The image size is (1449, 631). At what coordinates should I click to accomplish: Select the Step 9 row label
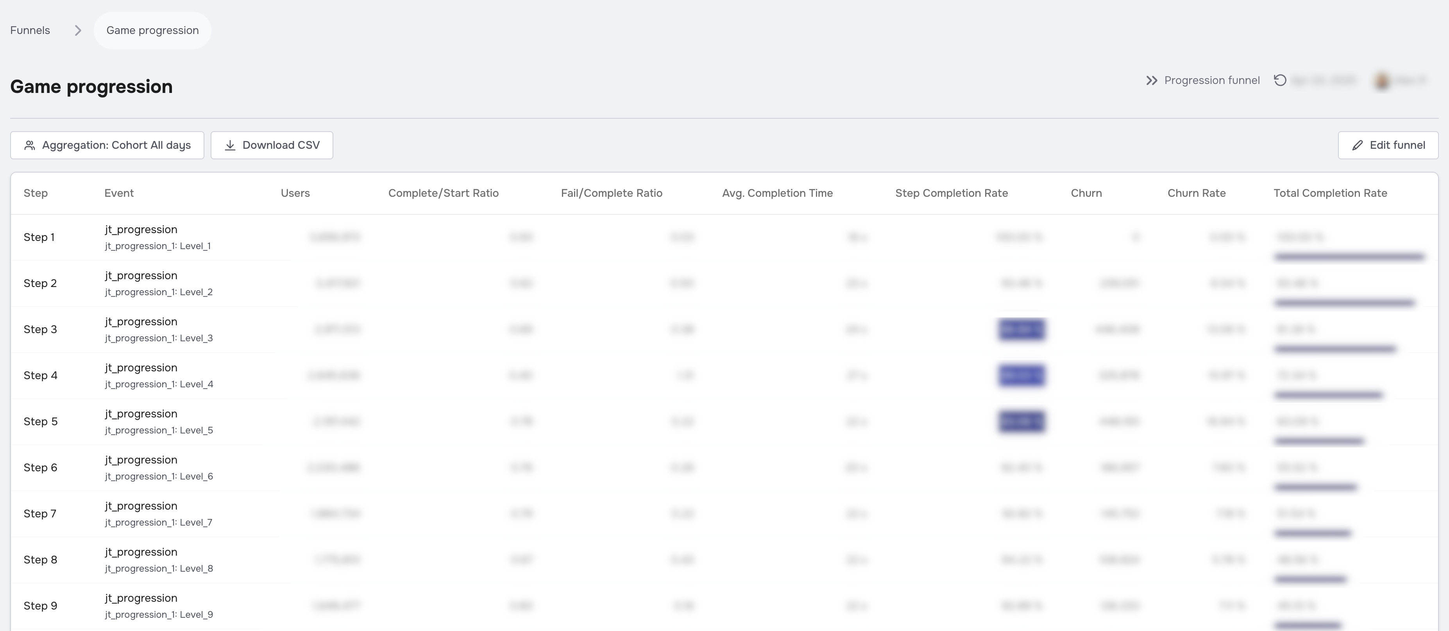click(41, 606)
